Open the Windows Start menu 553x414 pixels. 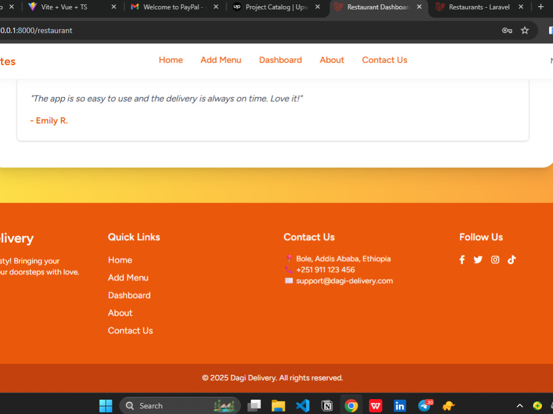[106, 406]
